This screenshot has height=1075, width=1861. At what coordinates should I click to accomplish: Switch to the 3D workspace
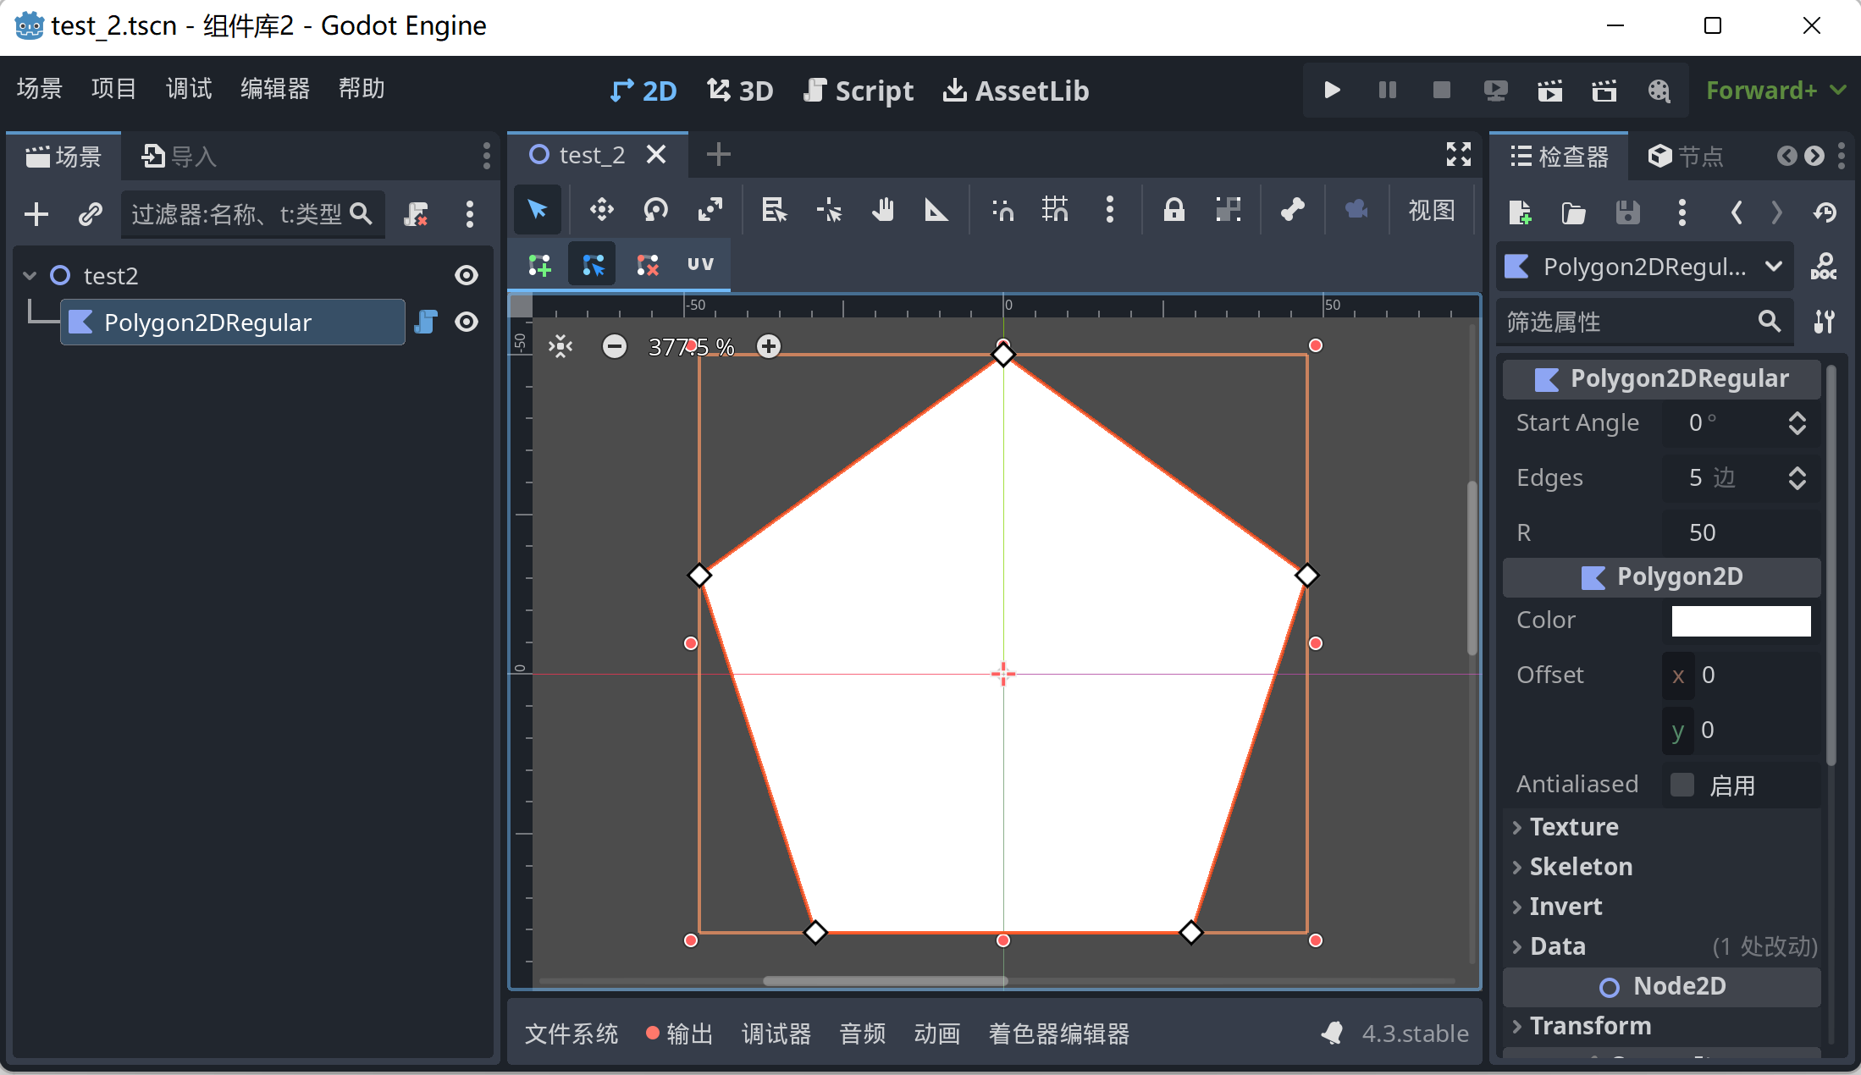pyautogui.click(x=740, y=91)
